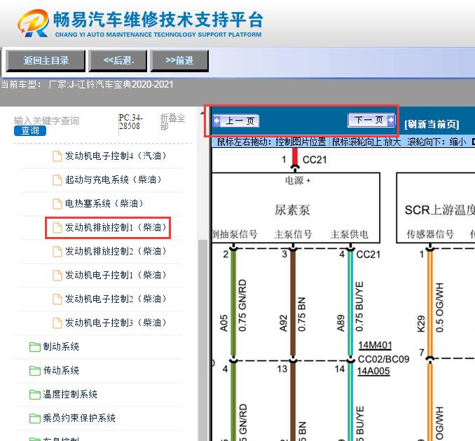This screenshot has width=475, height=441.
Task: Click the green folder icon for 温度控制系统
Action: pos(35,395)
